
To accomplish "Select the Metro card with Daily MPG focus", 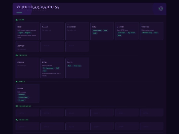I will [x=127, y=31].
